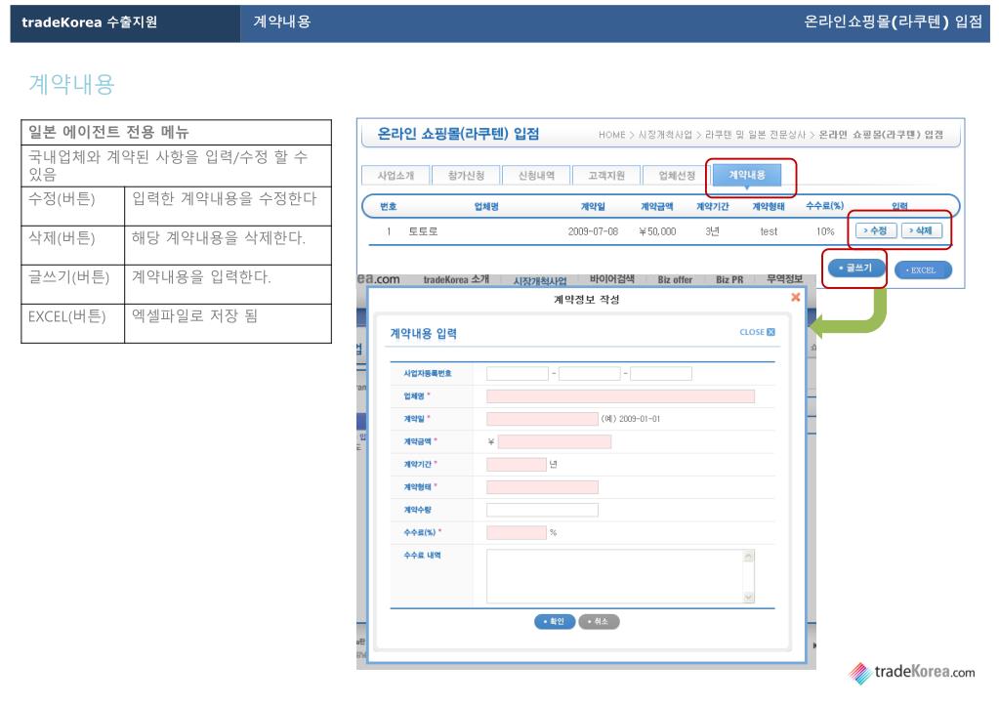Screen dimensions: 999x705
Task: Switch to the 신청내역 tab
Action: pyautogui.click(x=536, y=175)
